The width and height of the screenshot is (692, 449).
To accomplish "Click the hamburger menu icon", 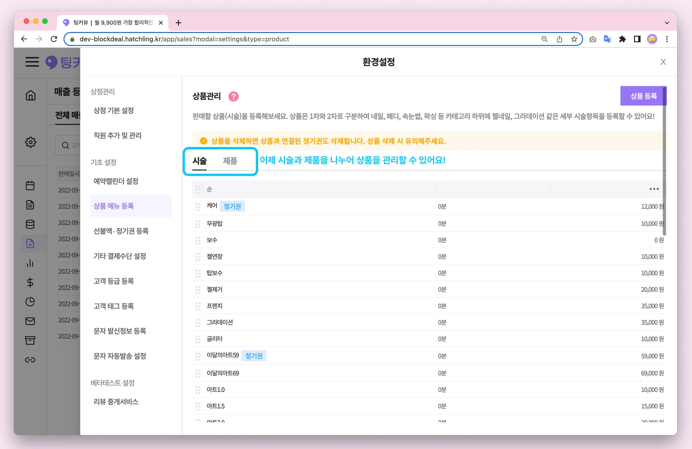I will pos(32,62).
